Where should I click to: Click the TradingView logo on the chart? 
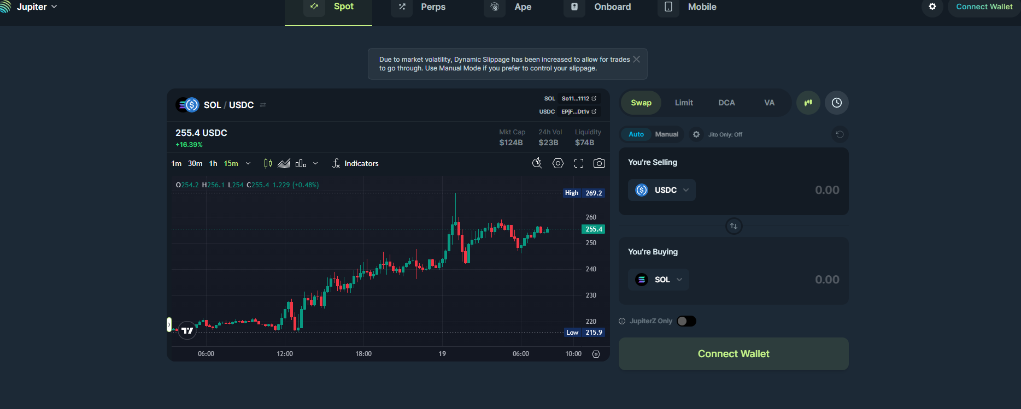[187, 330]
